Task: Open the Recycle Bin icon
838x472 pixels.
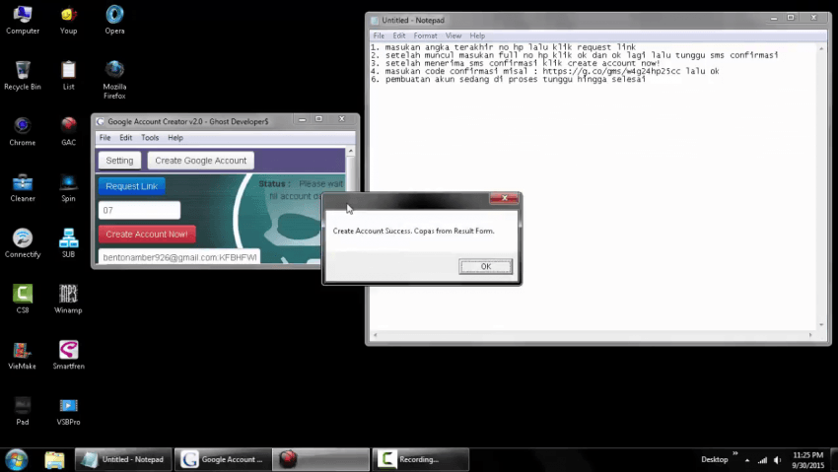Action: tap(22, 70)
